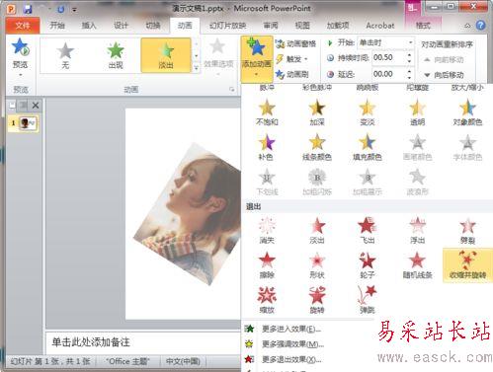Click 向前移动 reorder button
The height and width of the screenshot is (372, 493).
[x=444, y=60]
